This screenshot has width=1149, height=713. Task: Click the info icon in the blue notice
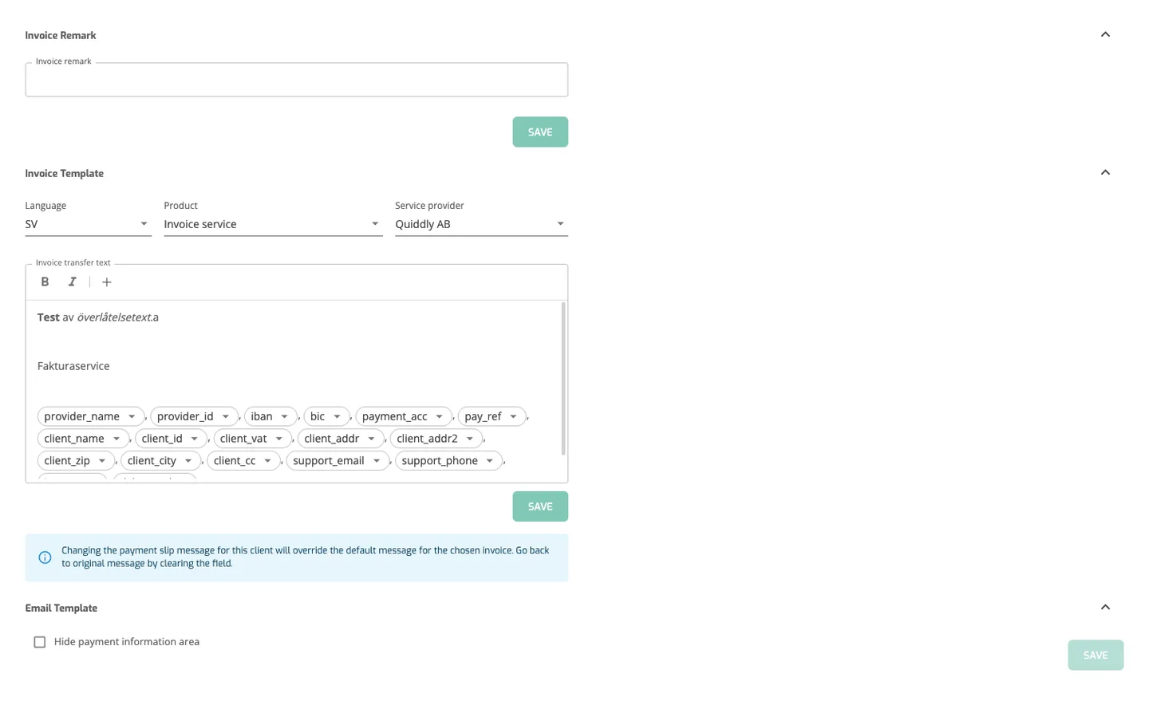pyautogui.click(x=45, y=557)
